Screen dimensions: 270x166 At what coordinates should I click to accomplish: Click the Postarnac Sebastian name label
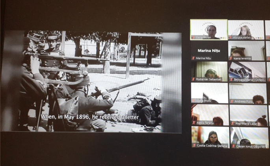tap(209, 79)
